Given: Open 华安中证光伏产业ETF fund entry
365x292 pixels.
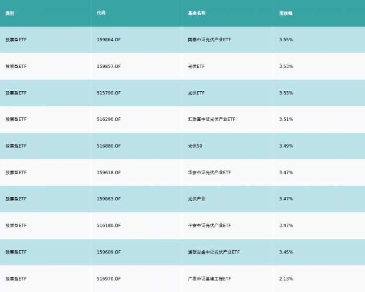Looking at the screenshot, I should [209, 173].
